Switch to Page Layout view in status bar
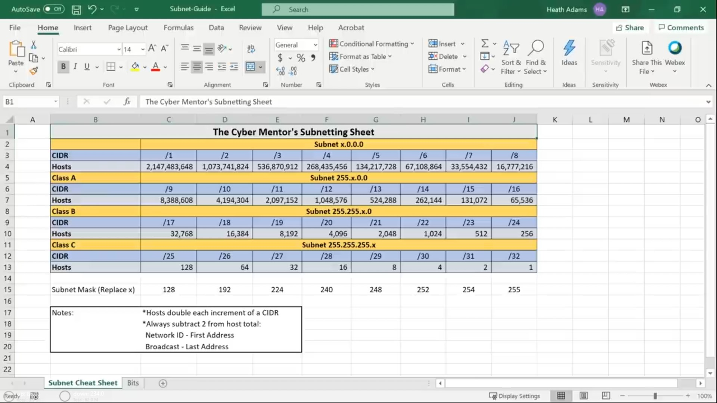The image size is (717, 403). (584, 396)
